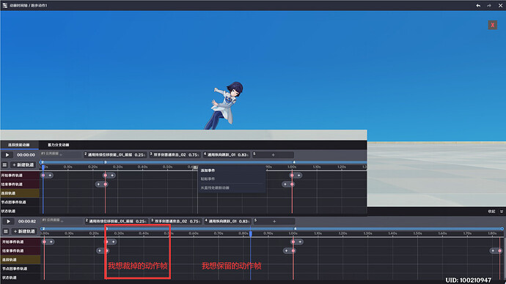Click the blue playhead handle at 0.00s in 00:00:00 panel

pyautogui.click(x=43, y=167)
